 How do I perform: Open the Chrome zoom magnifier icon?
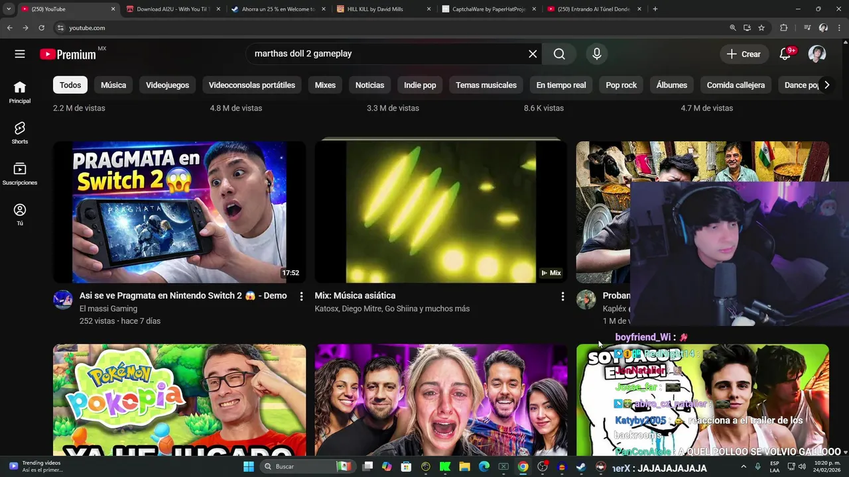[733, 28]
